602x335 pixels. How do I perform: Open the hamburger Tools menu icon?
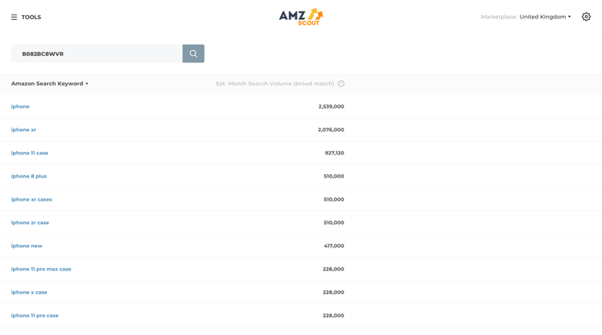point(14,17)
